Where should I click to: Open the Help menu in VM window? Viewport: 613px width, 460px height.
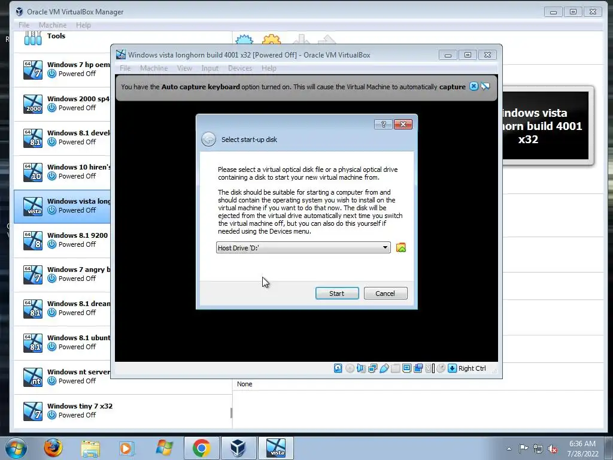[x=269, y=68]
